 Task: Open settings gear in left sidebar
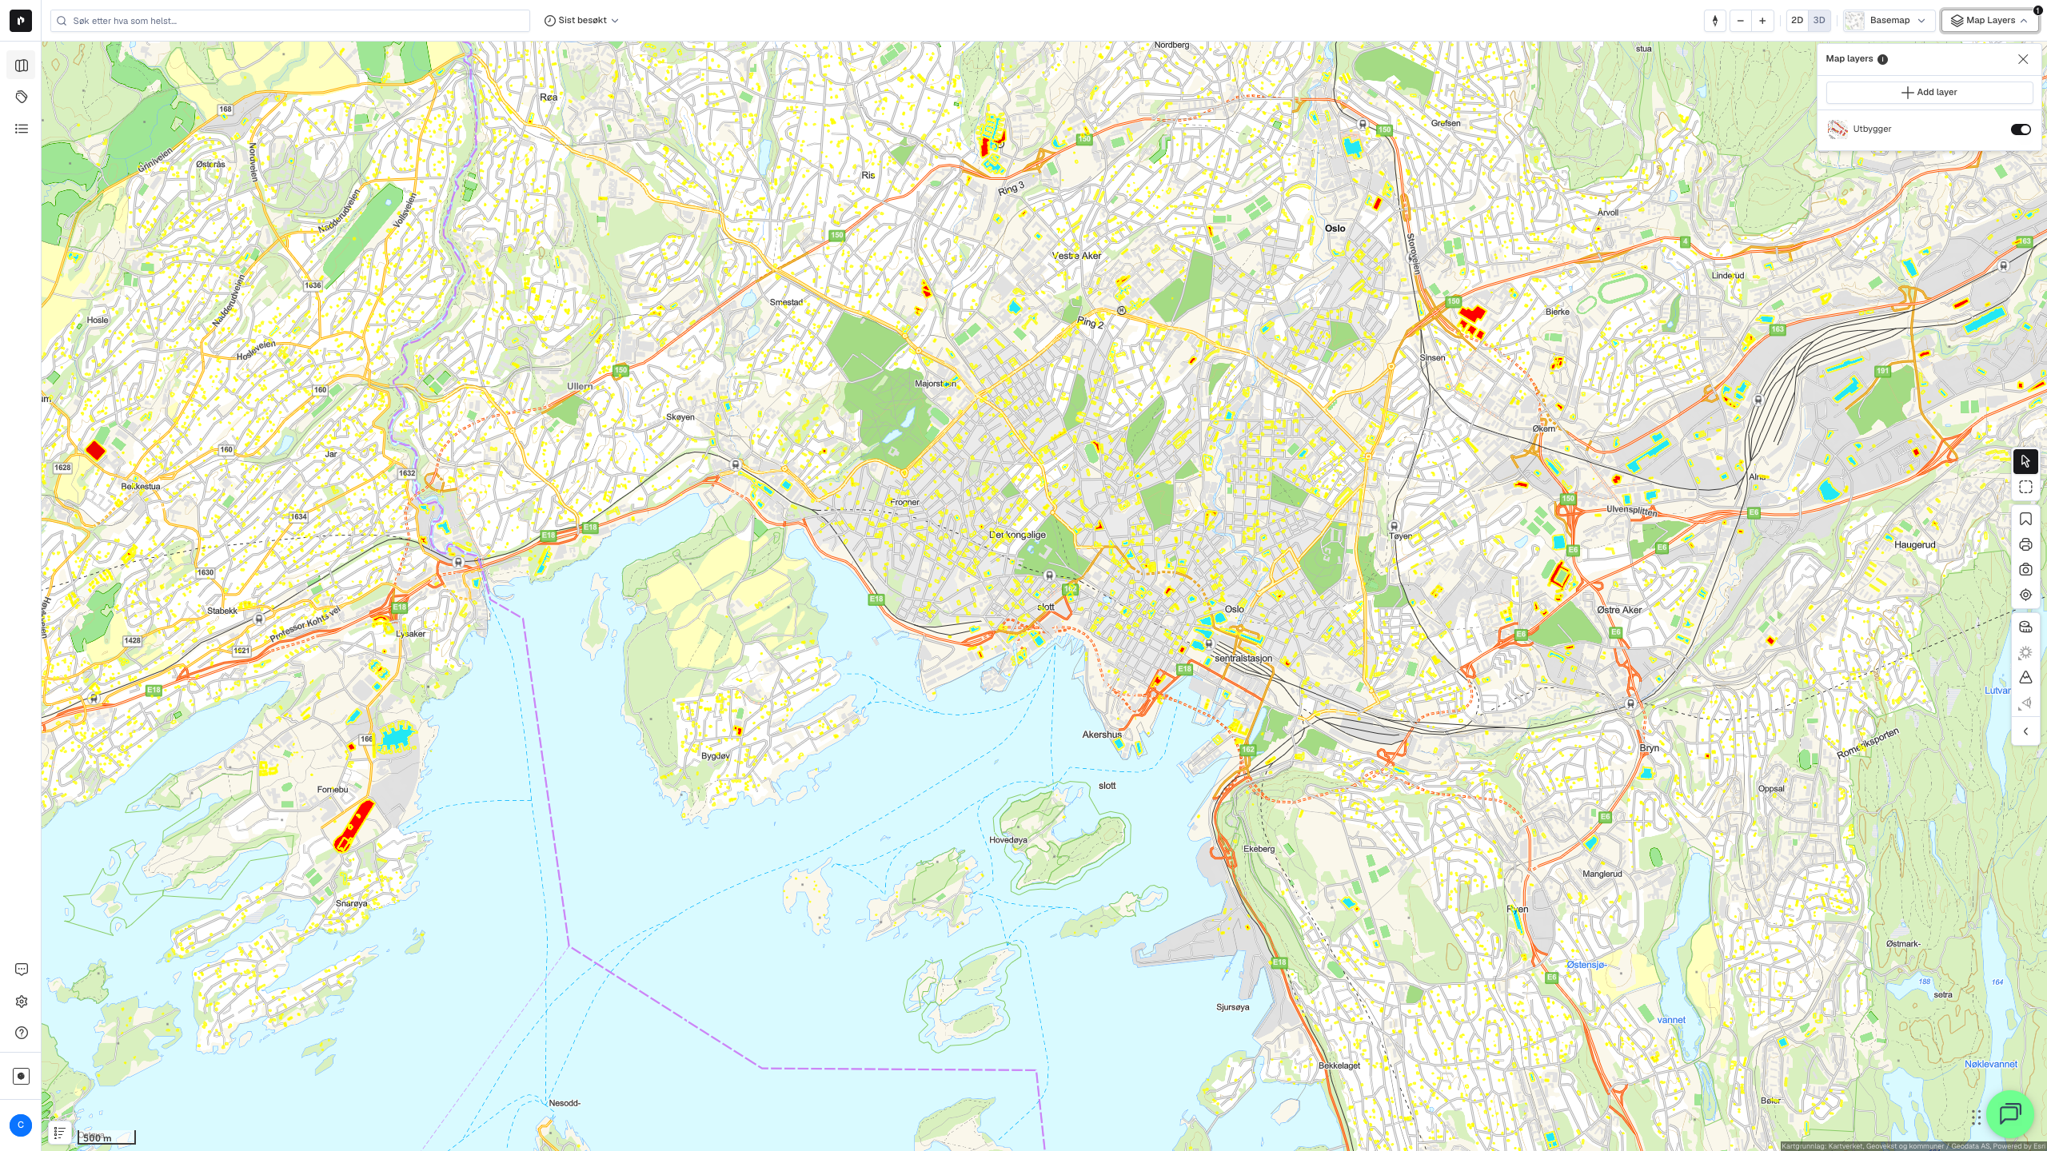click(22, 1002)
